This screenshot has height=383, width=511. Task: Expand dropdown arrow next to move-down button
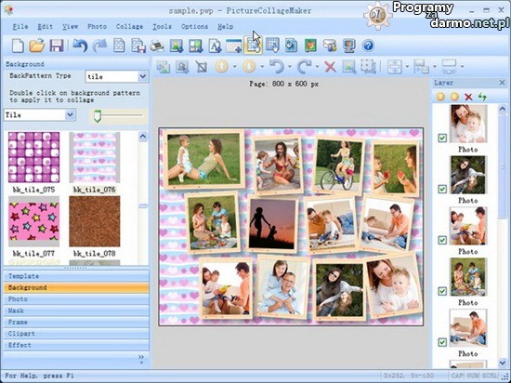262,67
